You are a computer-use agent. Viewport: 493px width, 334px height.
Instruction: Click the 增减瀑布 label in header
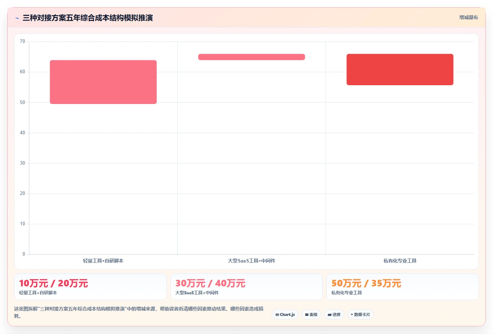[x=468, y=17]
